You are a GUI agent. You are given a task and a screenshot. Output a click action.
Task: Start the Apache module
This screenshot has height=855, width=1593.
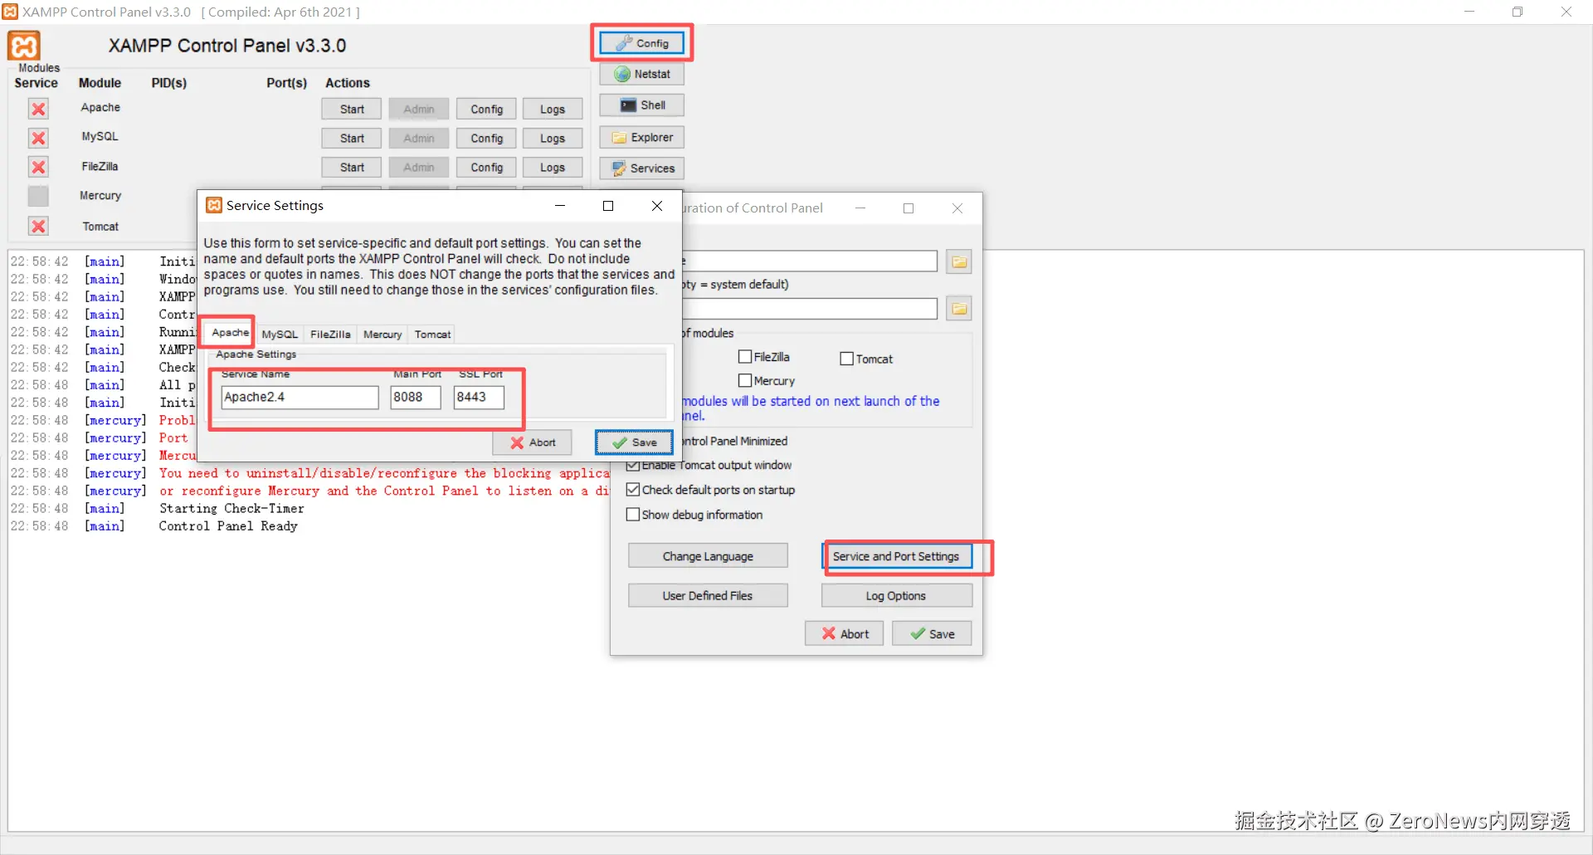[352, 110]
